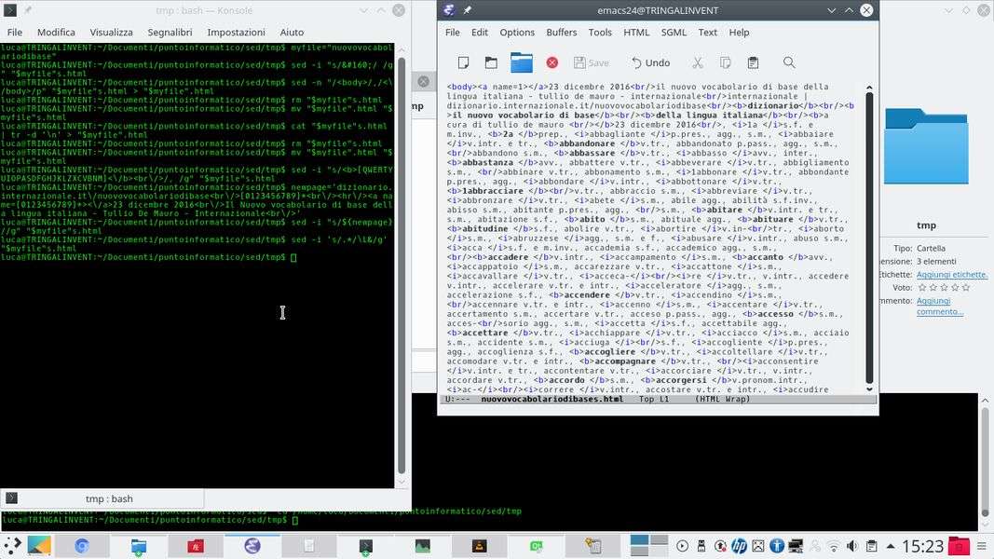
Task: Rate the tmp folder with the first star
Action: [x=922, y=288]
